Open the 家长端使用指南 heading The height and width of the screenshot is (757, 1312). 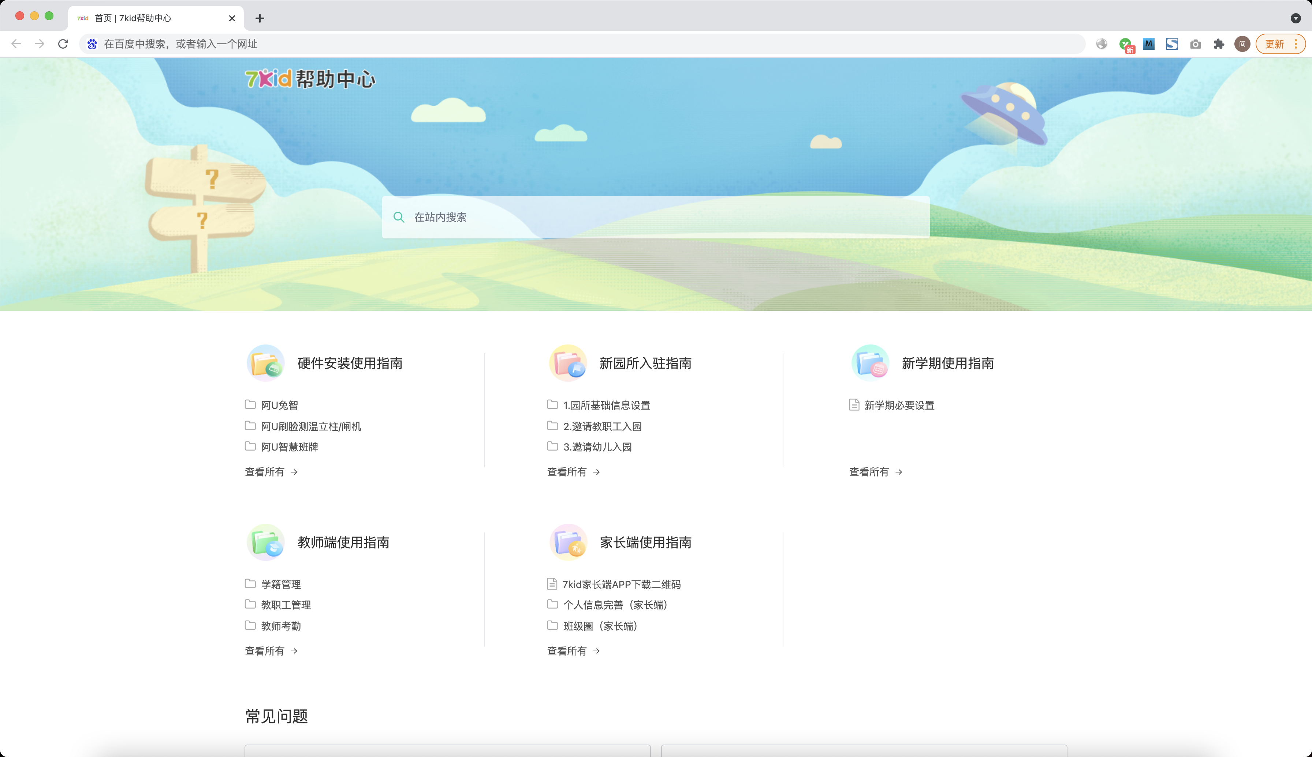(x=645, y=542)
